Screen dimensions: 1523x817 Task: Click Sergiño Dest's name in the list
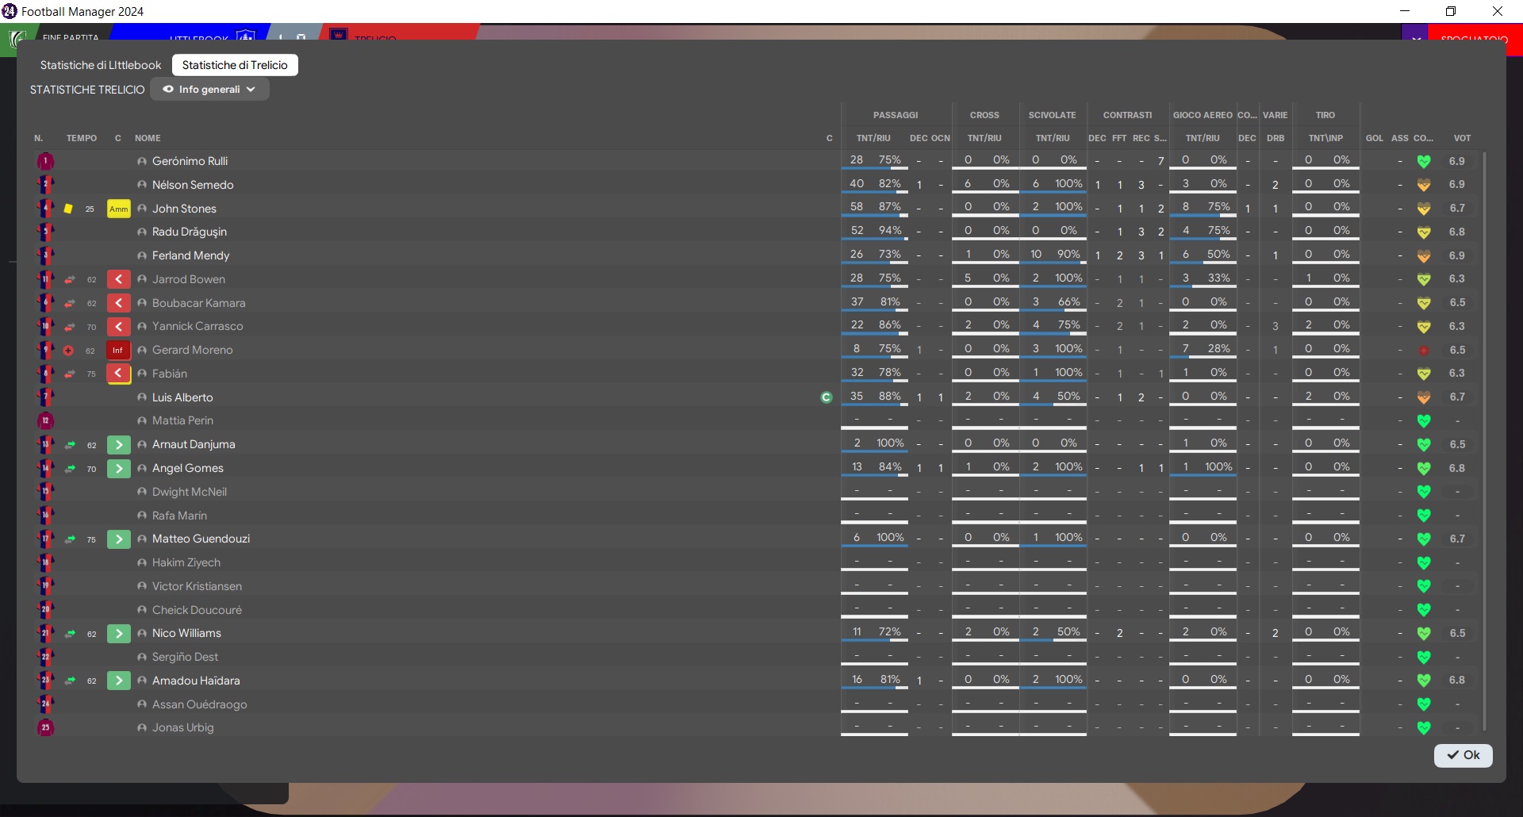pos(185,657)
